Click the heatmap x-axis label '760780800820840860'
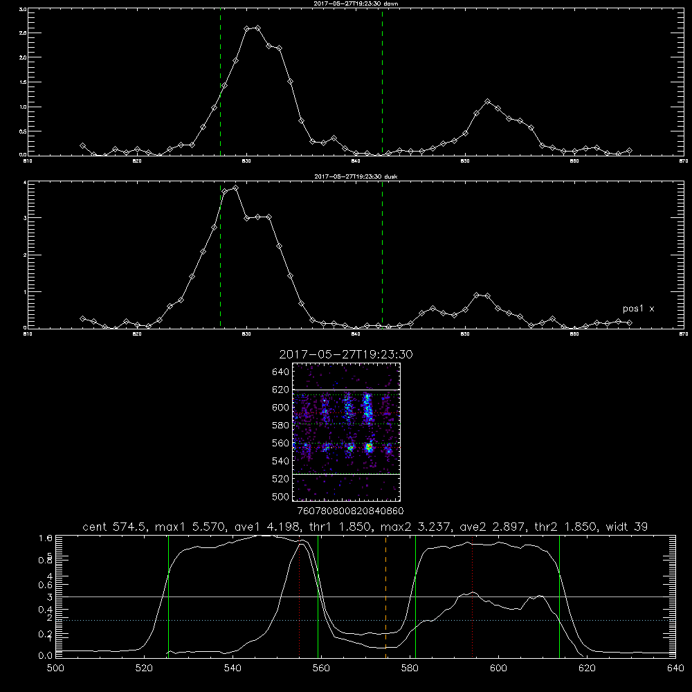Screen dimensions: 692x692 [351, 511]
